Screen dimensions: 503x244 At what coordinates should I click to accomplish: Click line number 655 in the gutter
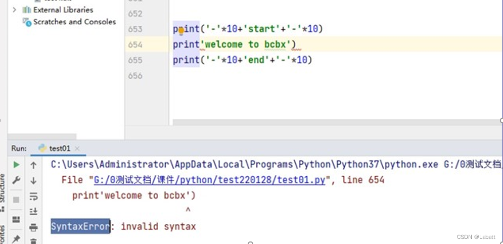135,60
